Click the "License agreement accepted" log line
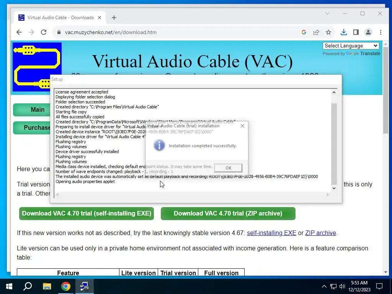This screenshot has height=294, width=392. coord(82,92)
